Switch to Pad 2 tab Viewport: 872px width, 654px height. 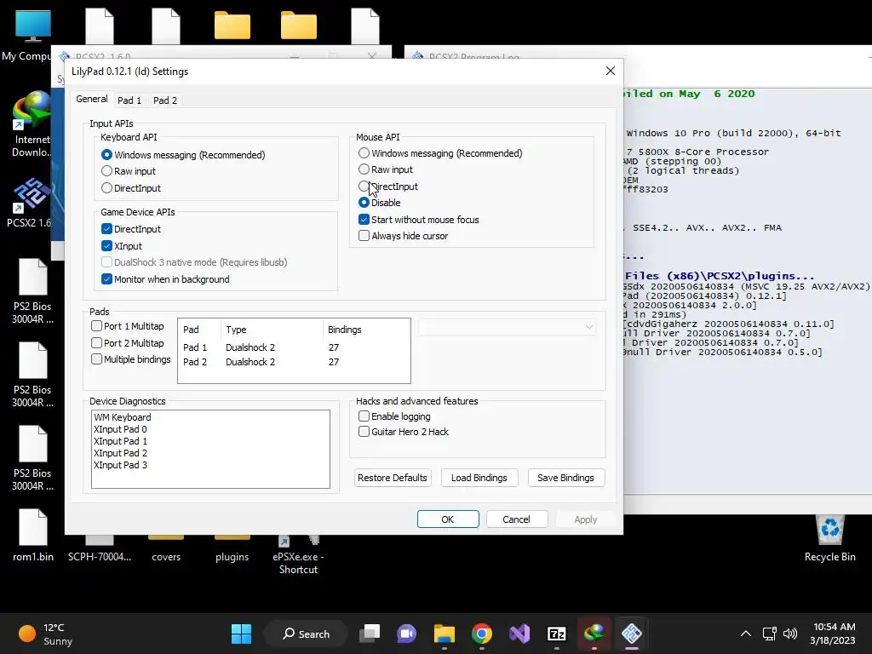(165, 100)
